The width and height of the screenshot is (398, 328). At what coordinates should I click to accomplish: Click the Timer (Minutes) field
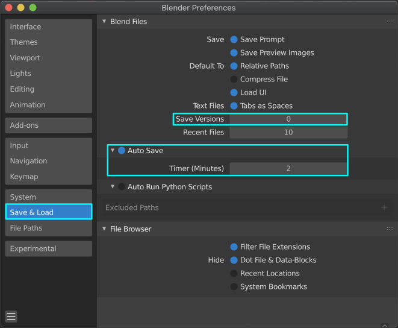click(288, 168)
